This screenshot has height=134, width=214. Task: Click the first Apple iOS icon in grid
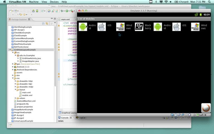pos(101,27)
